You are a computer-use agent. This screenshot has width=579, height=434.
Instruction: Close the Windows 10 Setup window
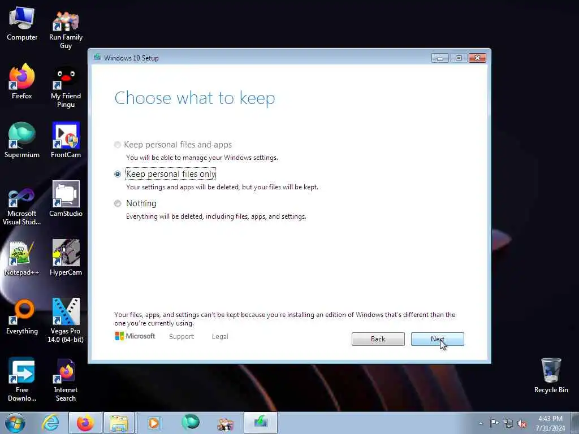click(477, 58)
